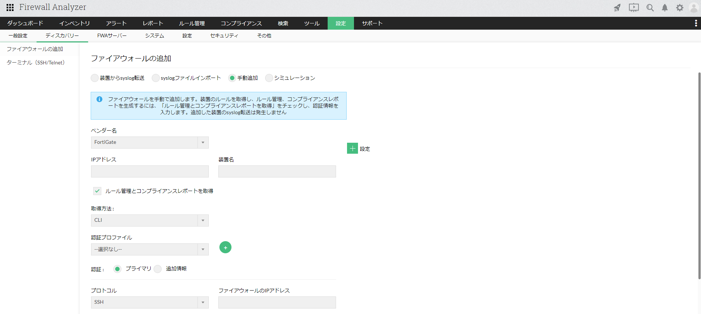Open the FWAサーバー sub-tab
Screen dimensions: 701x314
click(x=112, y=36)
